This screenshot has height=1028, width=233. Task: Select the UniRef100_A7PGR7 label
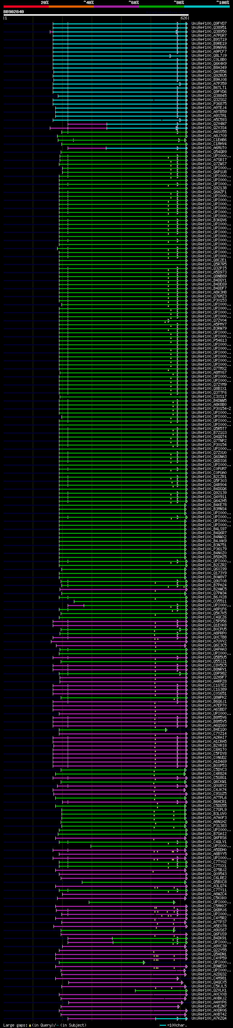209,36
